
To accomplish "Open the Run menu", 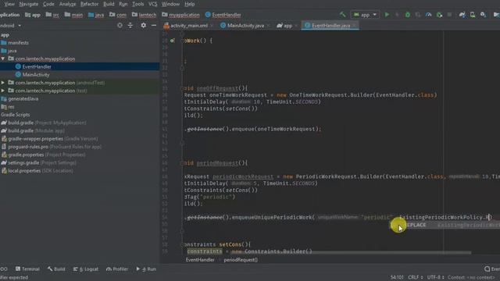I will (123, 4).
